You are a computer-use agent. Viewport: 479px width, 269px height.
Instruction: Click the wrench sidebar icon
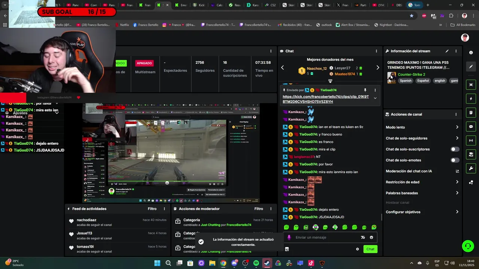pyautogui.click(x=471, y=168)
